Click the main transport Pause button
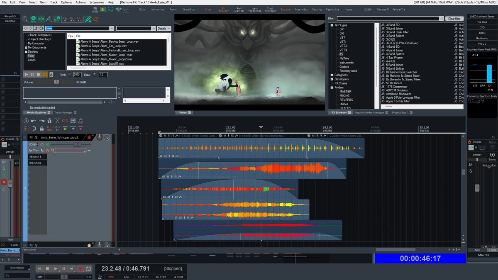 click(63, 268)
